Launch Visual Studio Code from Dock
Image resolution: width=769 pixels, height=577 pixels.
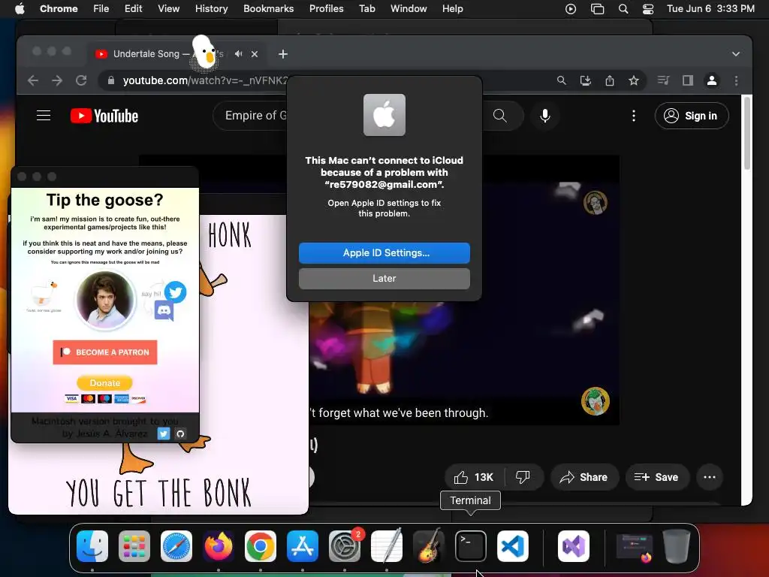512,546
